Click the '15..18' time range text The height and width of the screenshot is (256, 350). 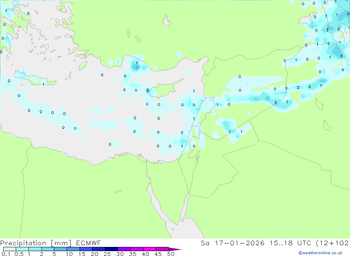tap(281, 243)
